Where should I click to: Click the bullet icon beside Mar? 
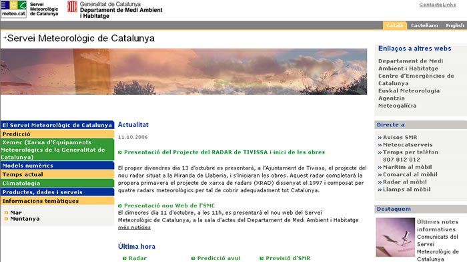click(x=6, y=213)
